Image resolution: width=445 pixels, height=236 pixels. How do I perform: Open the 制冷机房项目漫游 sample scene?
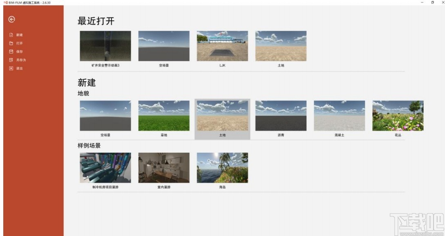tap(105, 167)
